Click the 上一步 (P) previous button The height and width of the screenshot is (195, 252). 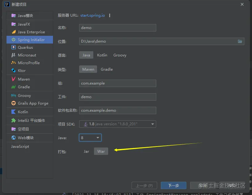click(x=144, y=185)
